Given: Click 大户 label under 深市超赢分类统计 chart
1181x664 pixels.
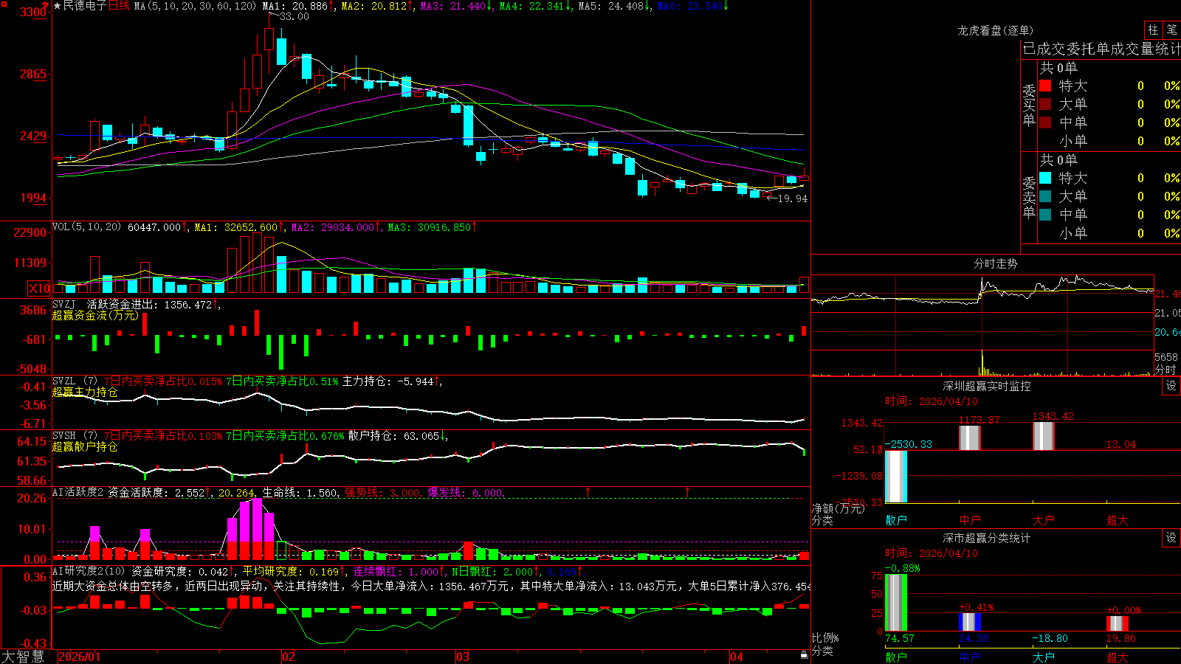Looking at the screenshot, I should coord(1044,657).
